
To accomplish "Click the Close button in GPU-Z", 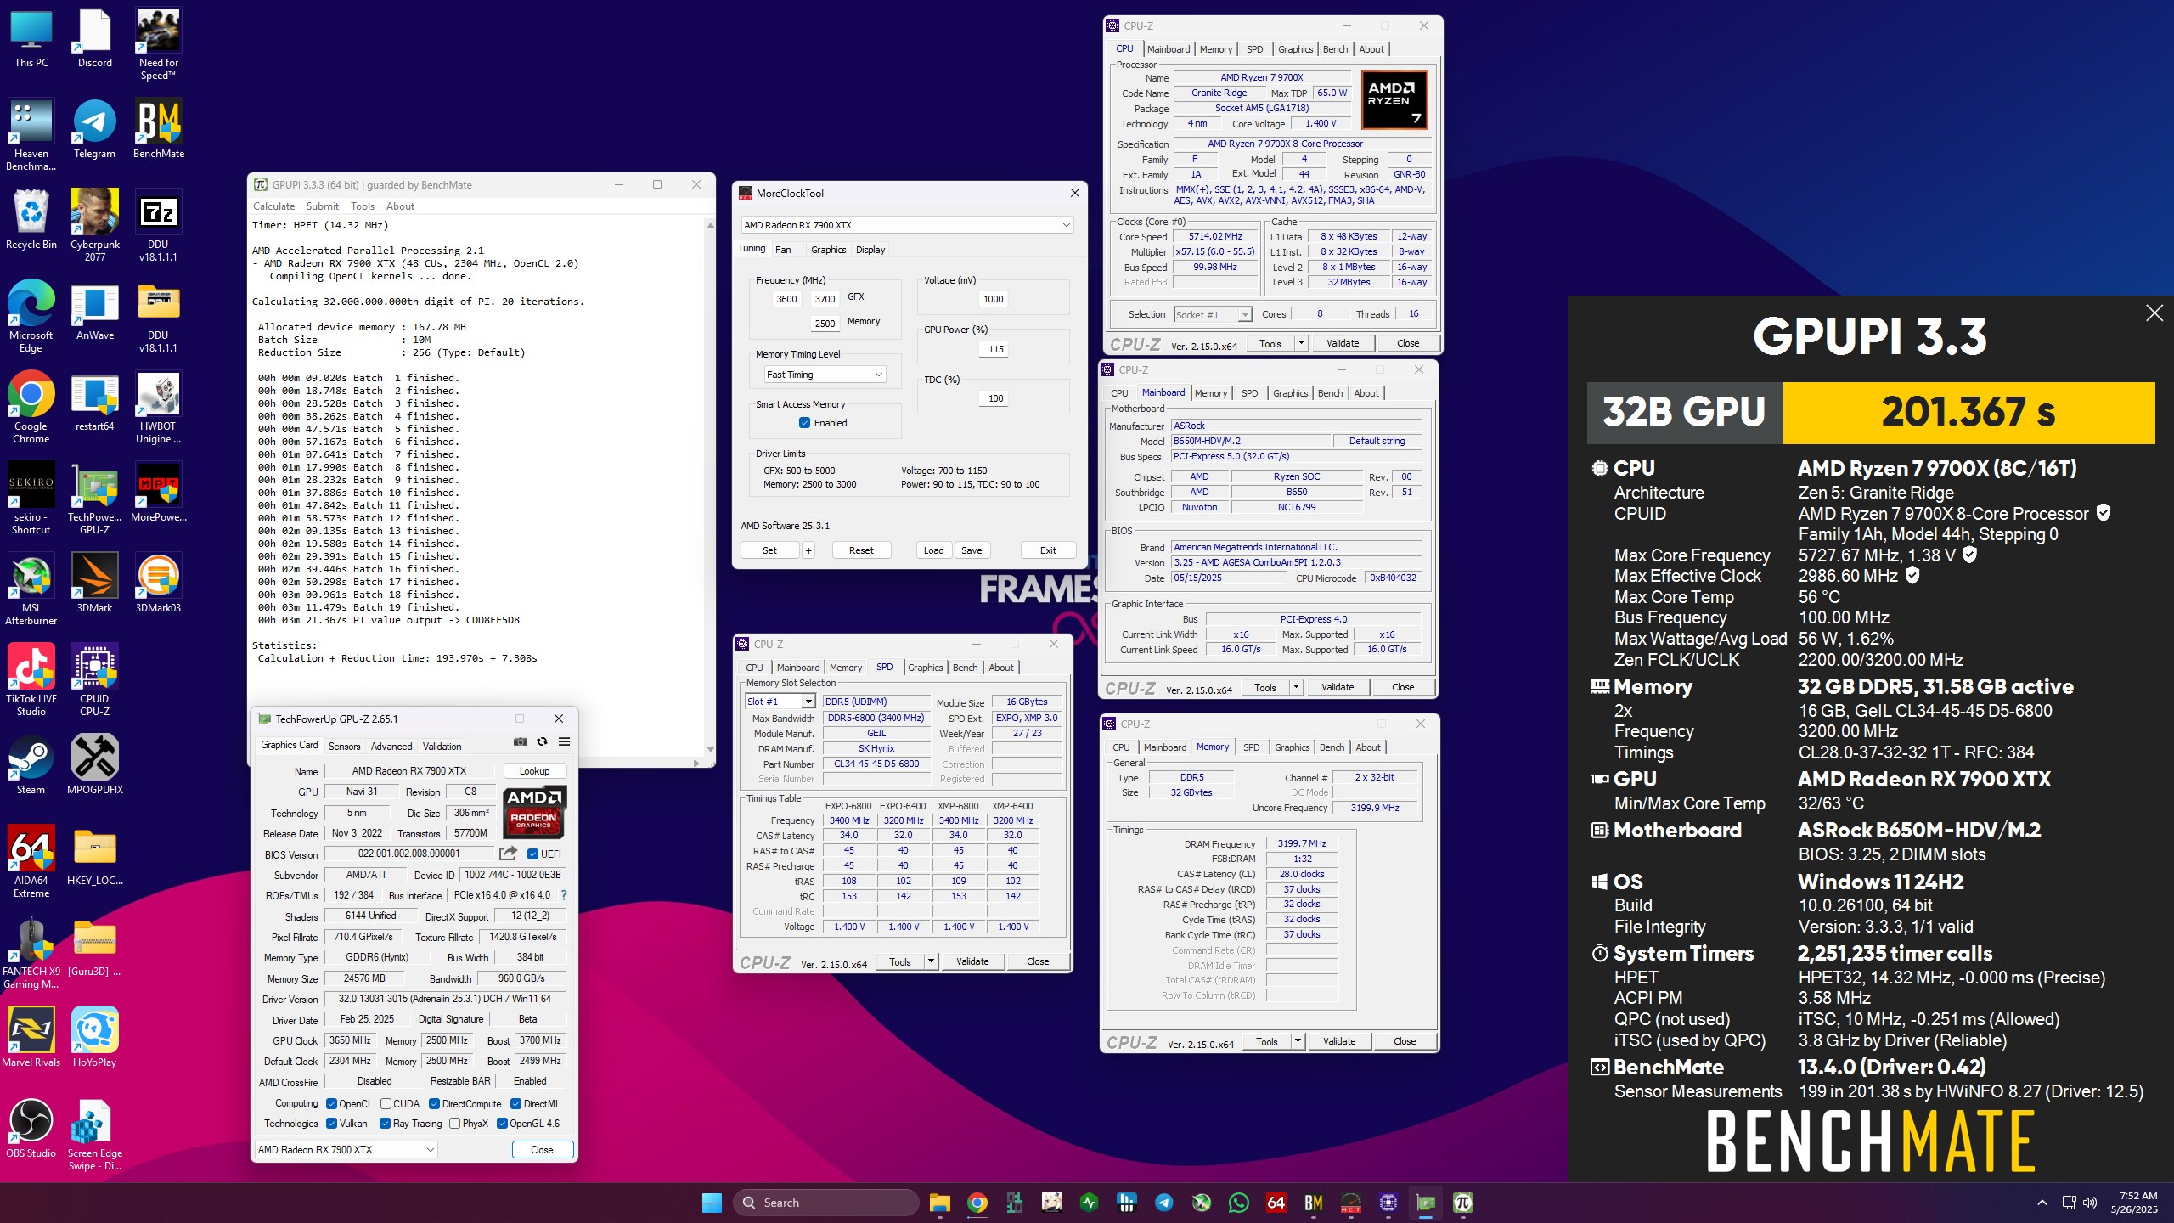I will (542, 1150).
